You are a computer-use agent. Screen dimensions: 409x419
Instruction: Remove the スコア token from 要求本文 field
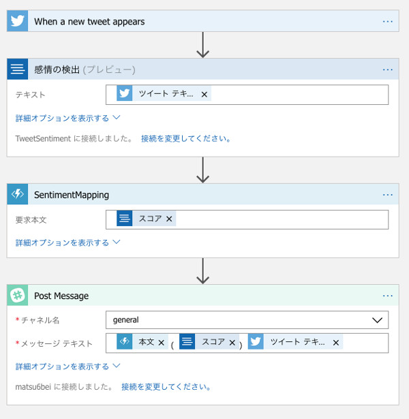[x=168, y=219]
